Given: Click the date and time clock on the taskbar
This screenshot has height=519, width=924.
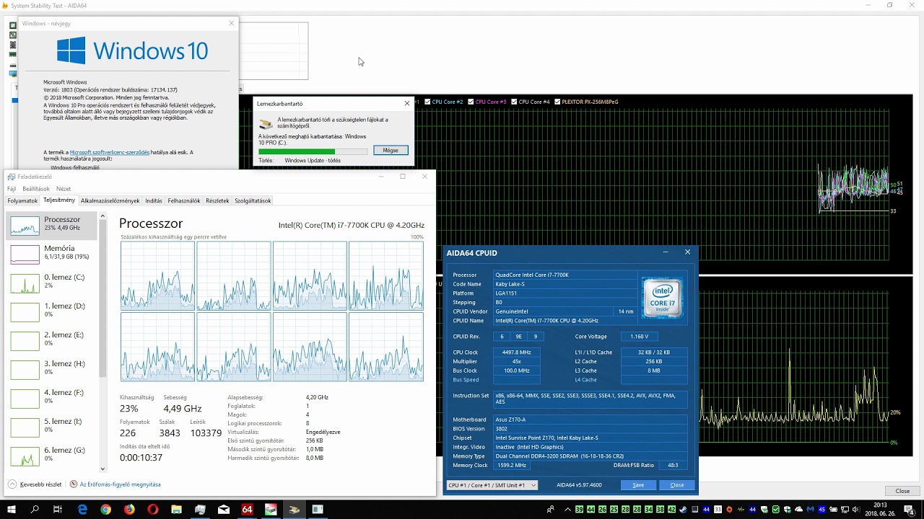Looking at the screenshot, I should pyautogui.click(x=880, y=509).
